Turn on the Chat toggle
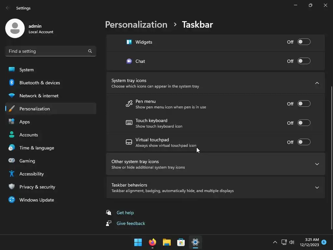Viewport: 333px width, 250px height. pos(304,61)
